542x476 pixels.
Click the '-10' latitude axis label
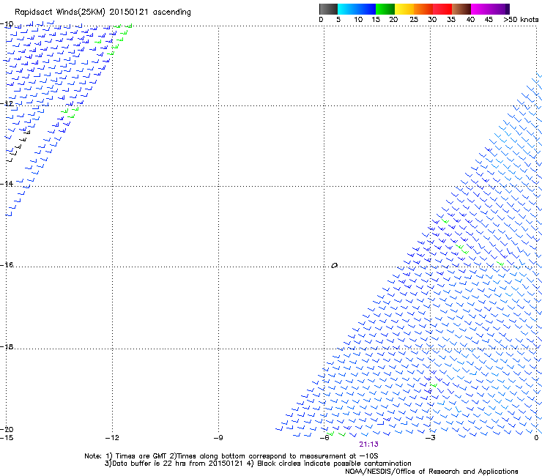(x=7, y=24)
